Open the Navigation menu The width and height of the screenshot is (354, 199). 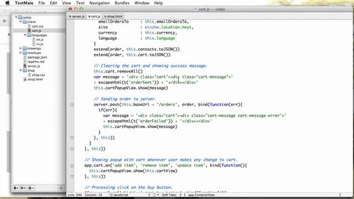tap(100, 3)
